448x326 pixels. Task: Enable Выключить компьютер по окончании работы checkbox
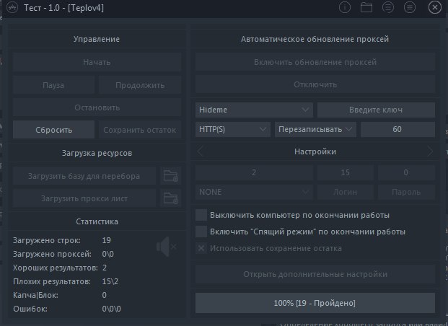pyautogui.click(x=201, y=215)
